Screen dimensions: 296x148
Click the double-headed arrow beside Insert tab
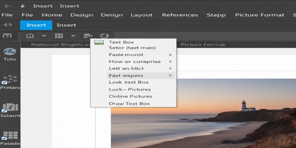pyautogui.click(x=8, y=25)
